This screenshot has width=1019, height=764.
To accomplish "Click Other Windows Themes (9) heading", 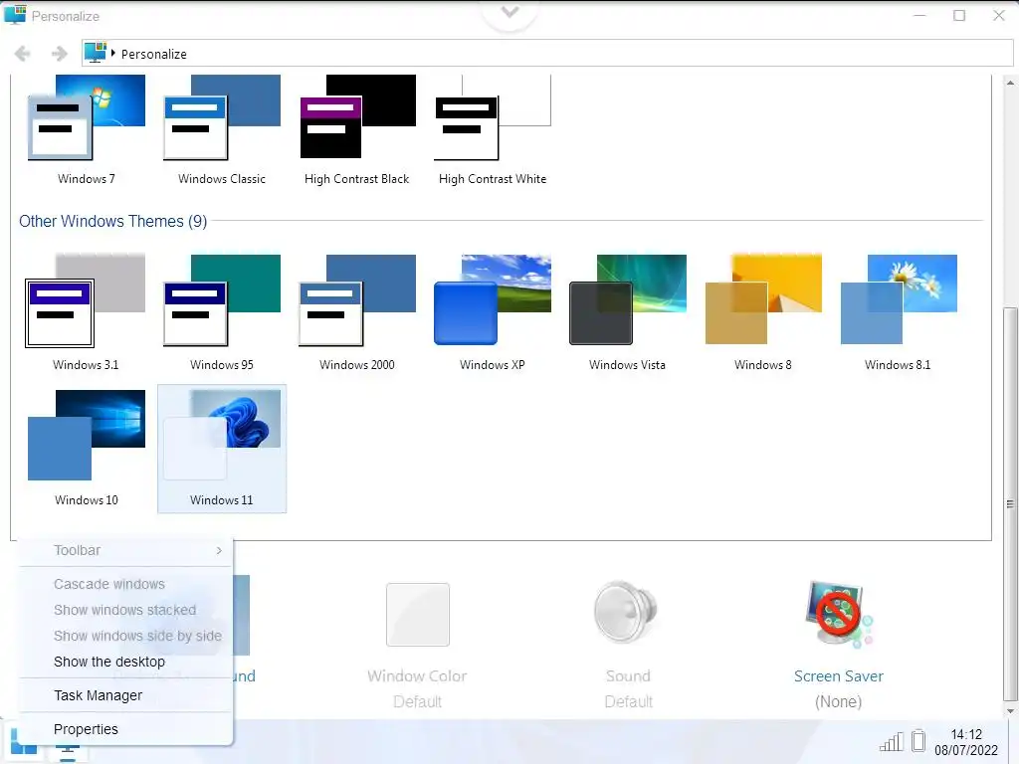I will coord(113,222).
